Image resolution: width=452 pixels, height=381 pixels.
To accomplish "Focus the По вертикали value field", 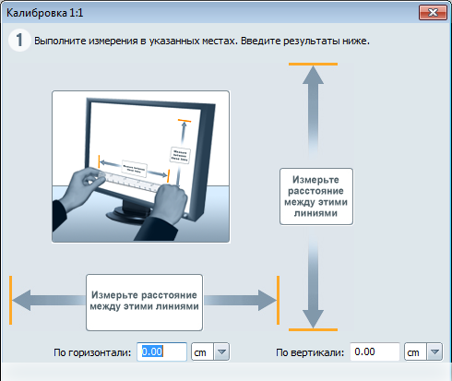I will point(375,351).
